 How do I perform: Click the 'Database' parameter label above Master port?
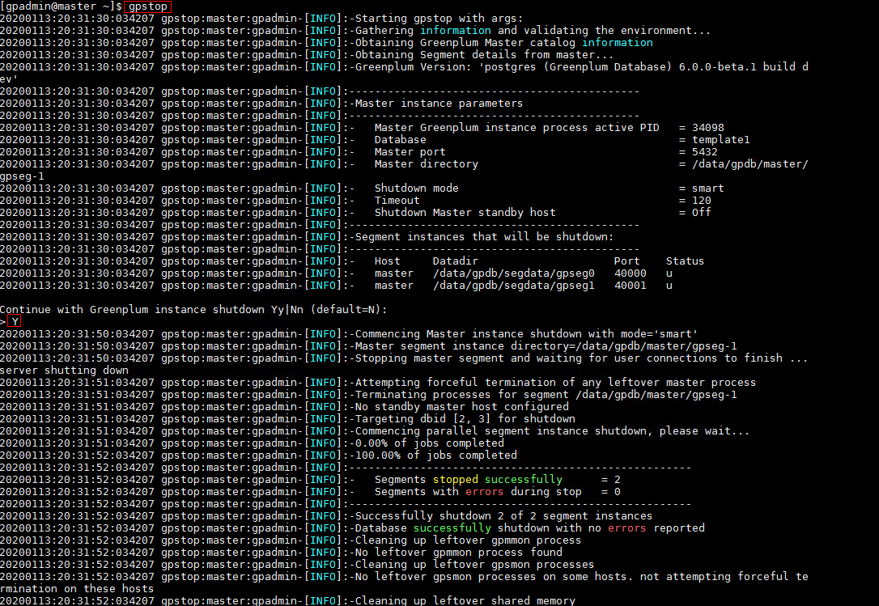(401, 140)
